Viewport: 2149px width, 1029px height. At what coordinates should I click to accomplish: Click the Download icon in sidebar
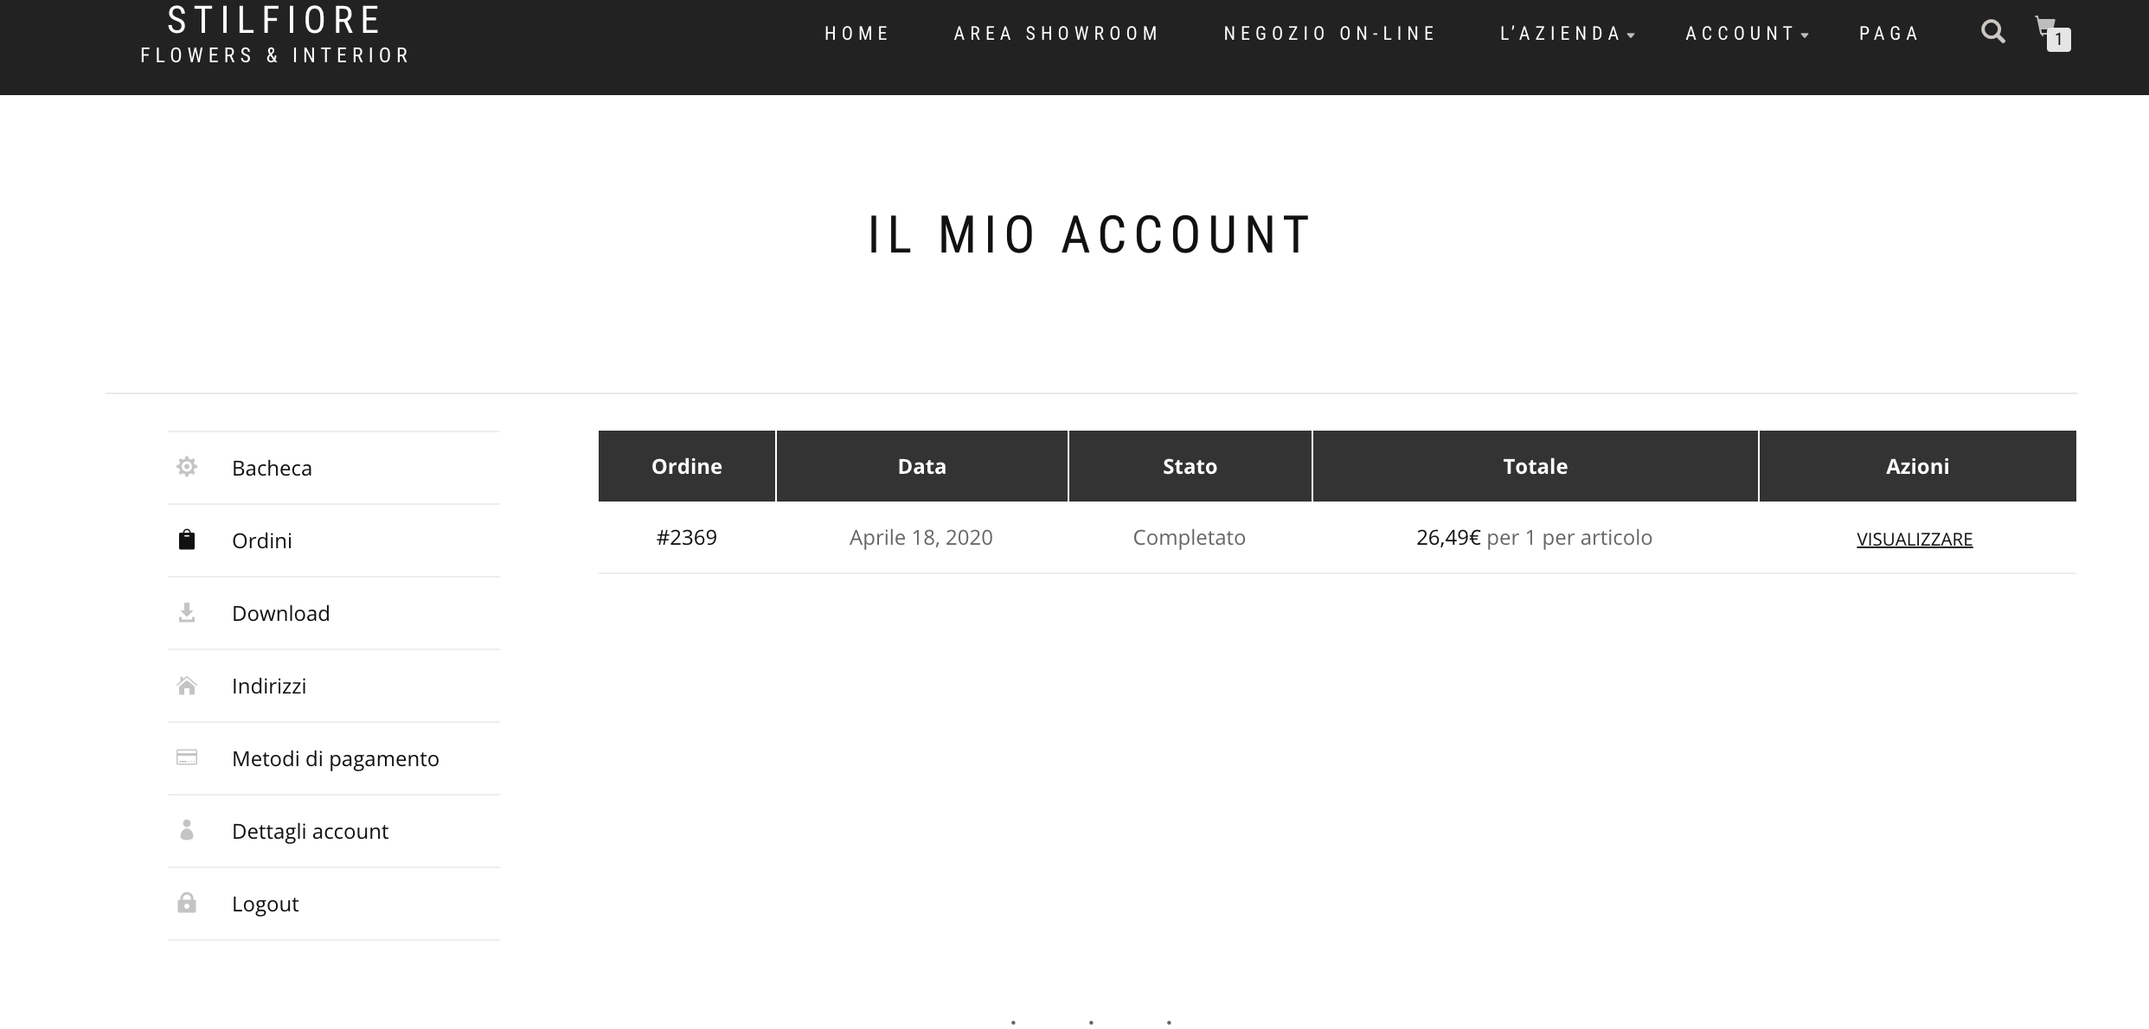coord(186,612)
